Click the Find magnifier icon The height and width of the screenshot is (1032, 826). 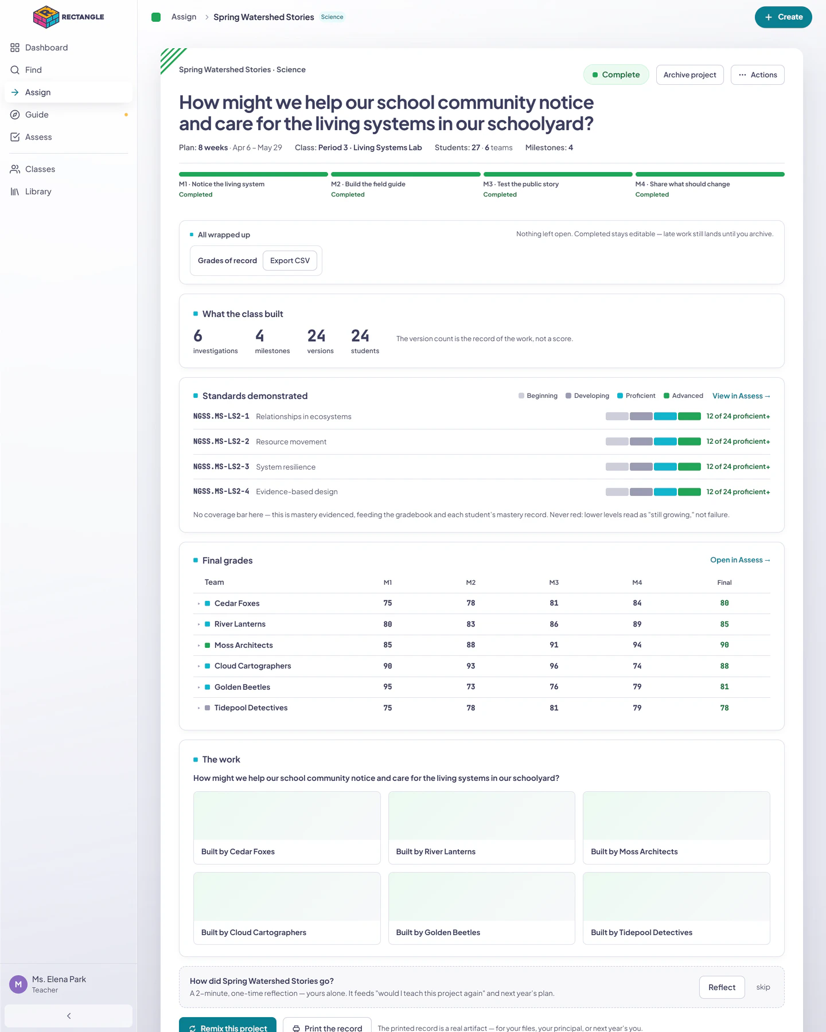point(15,70)
